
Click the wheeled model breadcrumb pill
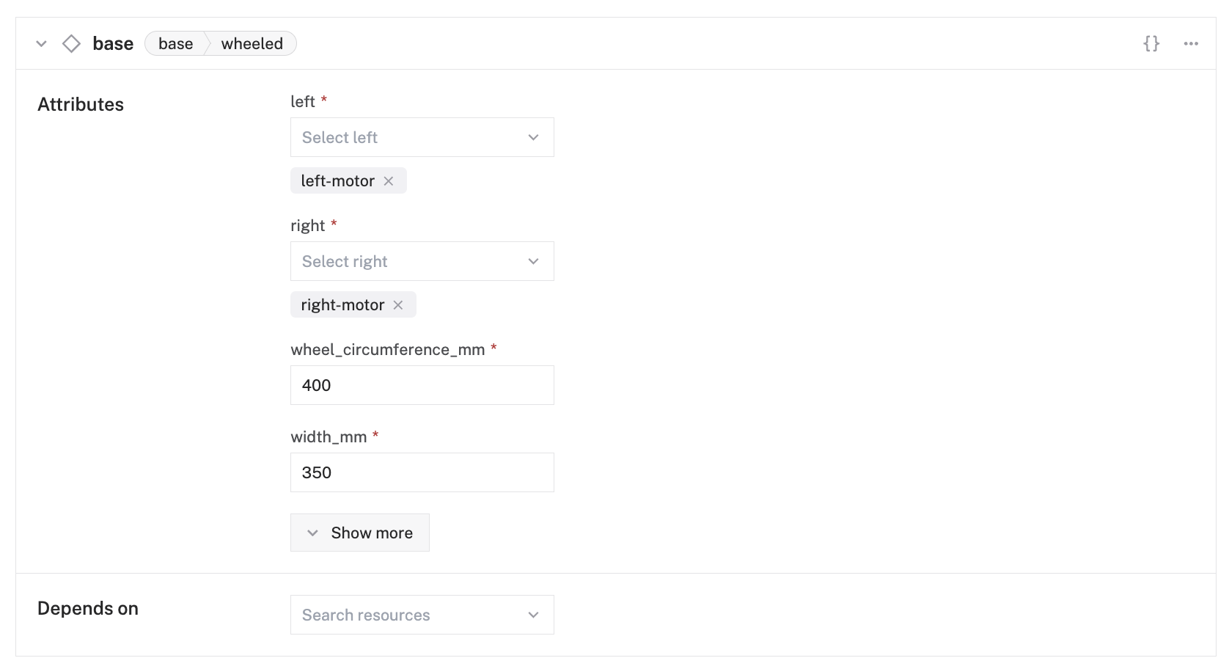click(252, 44)
